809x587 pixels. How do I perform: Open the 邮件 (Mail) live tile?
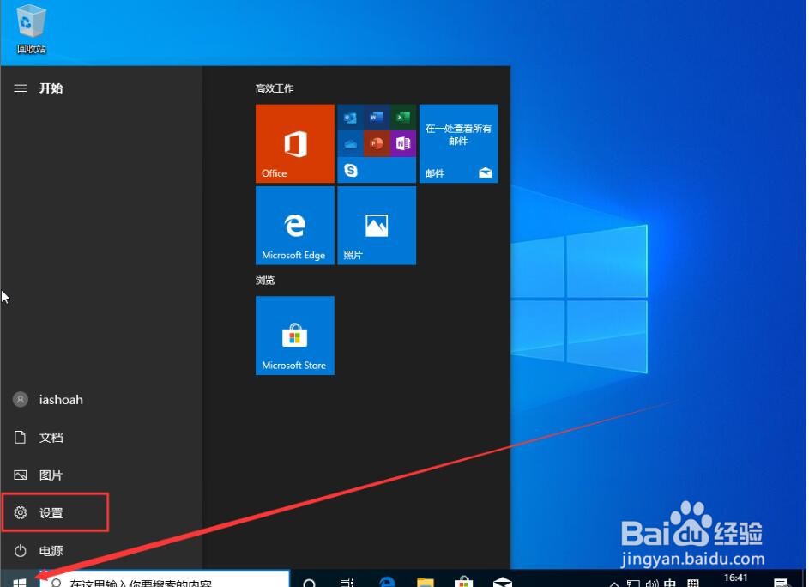[x=458, y=143]
